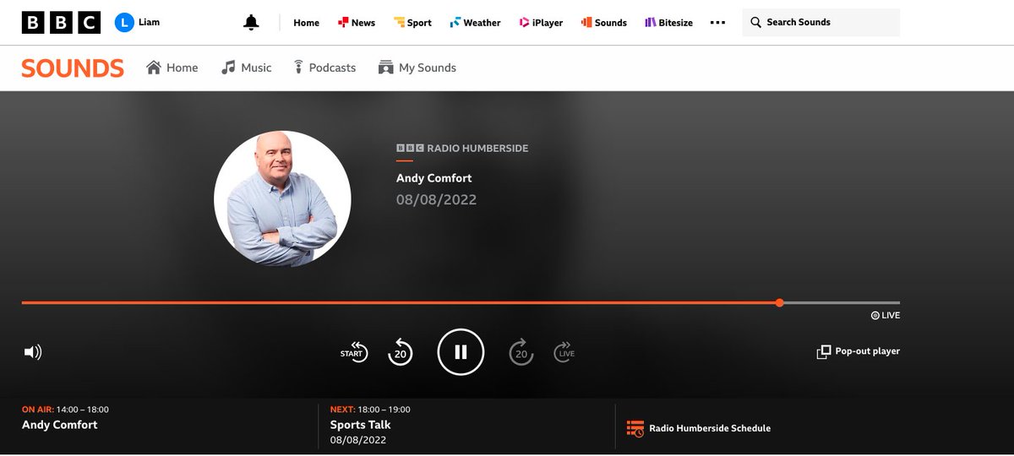
Task: Open the Pop-out player
Action: point(858,351)
